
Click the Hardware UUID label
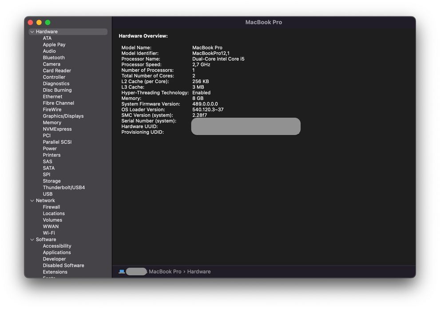click(139, 126)
